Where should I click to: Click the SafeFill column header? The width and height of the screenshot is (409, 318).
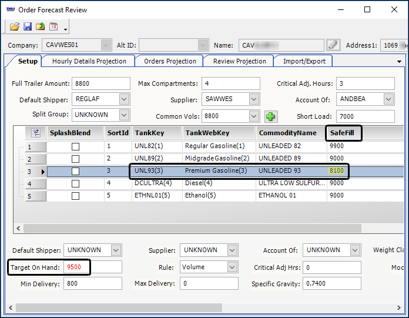pyautogui.click(x=343, y=133)
